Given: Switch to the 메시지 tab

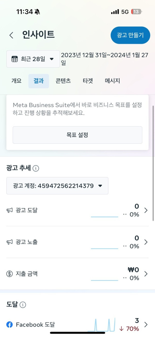Looking at the screenshot, I should pyautogui.click(x=112, y=81).
